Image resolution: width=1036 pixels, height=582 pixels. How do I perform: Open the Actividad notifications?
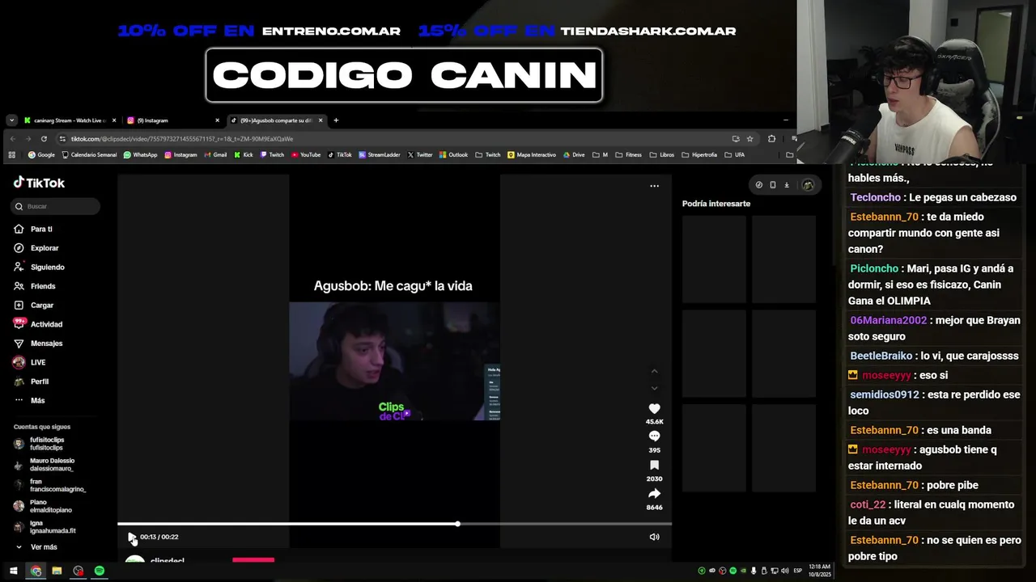(x=38, y=324)
